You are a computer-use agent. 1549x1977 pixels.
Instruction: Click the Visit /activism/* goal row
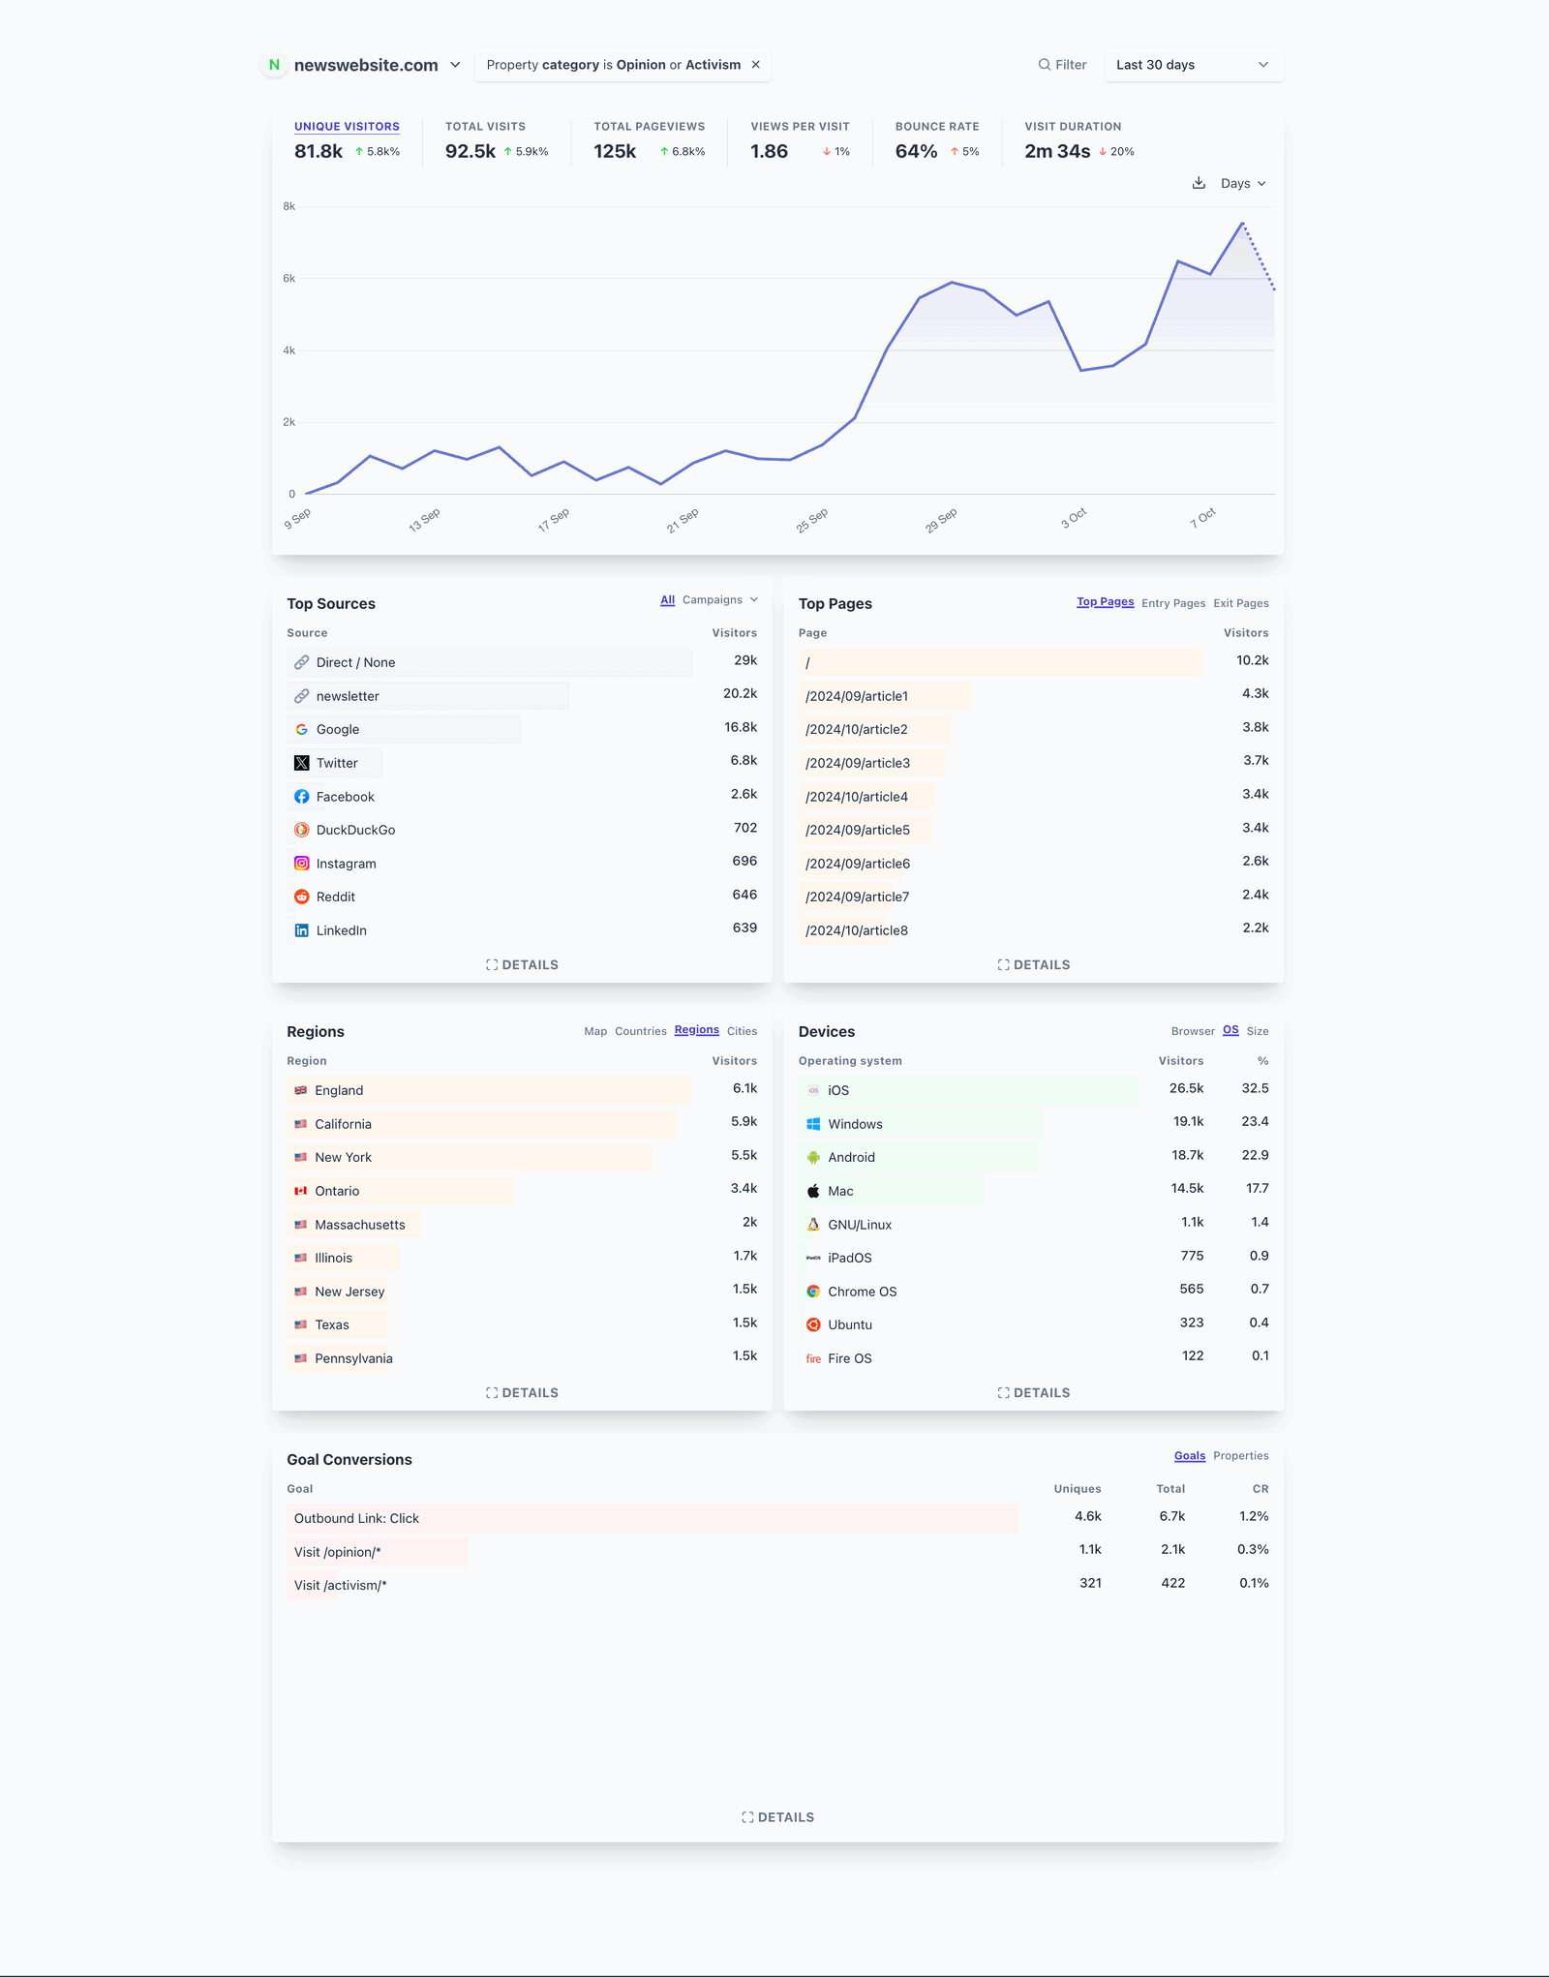point(778,1585)
